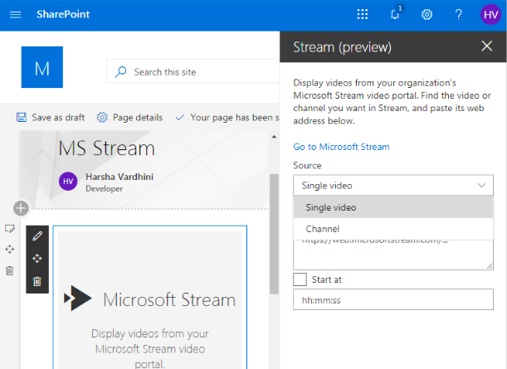Edit web part with pencil icon
Viewport: 507px width, 369px height.
37,236
